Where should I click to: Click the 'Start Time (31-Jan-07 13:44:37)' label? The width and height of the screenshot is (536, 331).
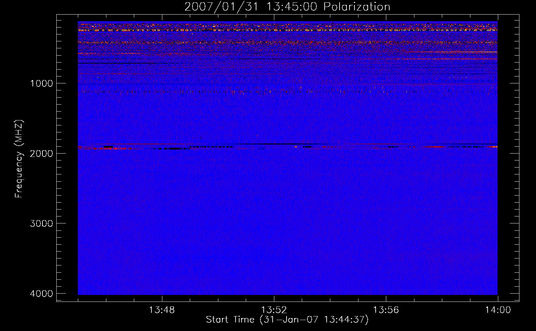click(x=287, y=320)
